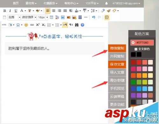The height and width of the screenshot is (124, 159).
Task: Open the paragraph style dropdown
Action: (14, 17)
